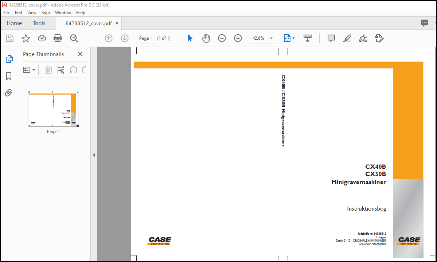The height and width of the screenshot is (262, 437).
Task: Open the File menu
Action: pos(7,13)
